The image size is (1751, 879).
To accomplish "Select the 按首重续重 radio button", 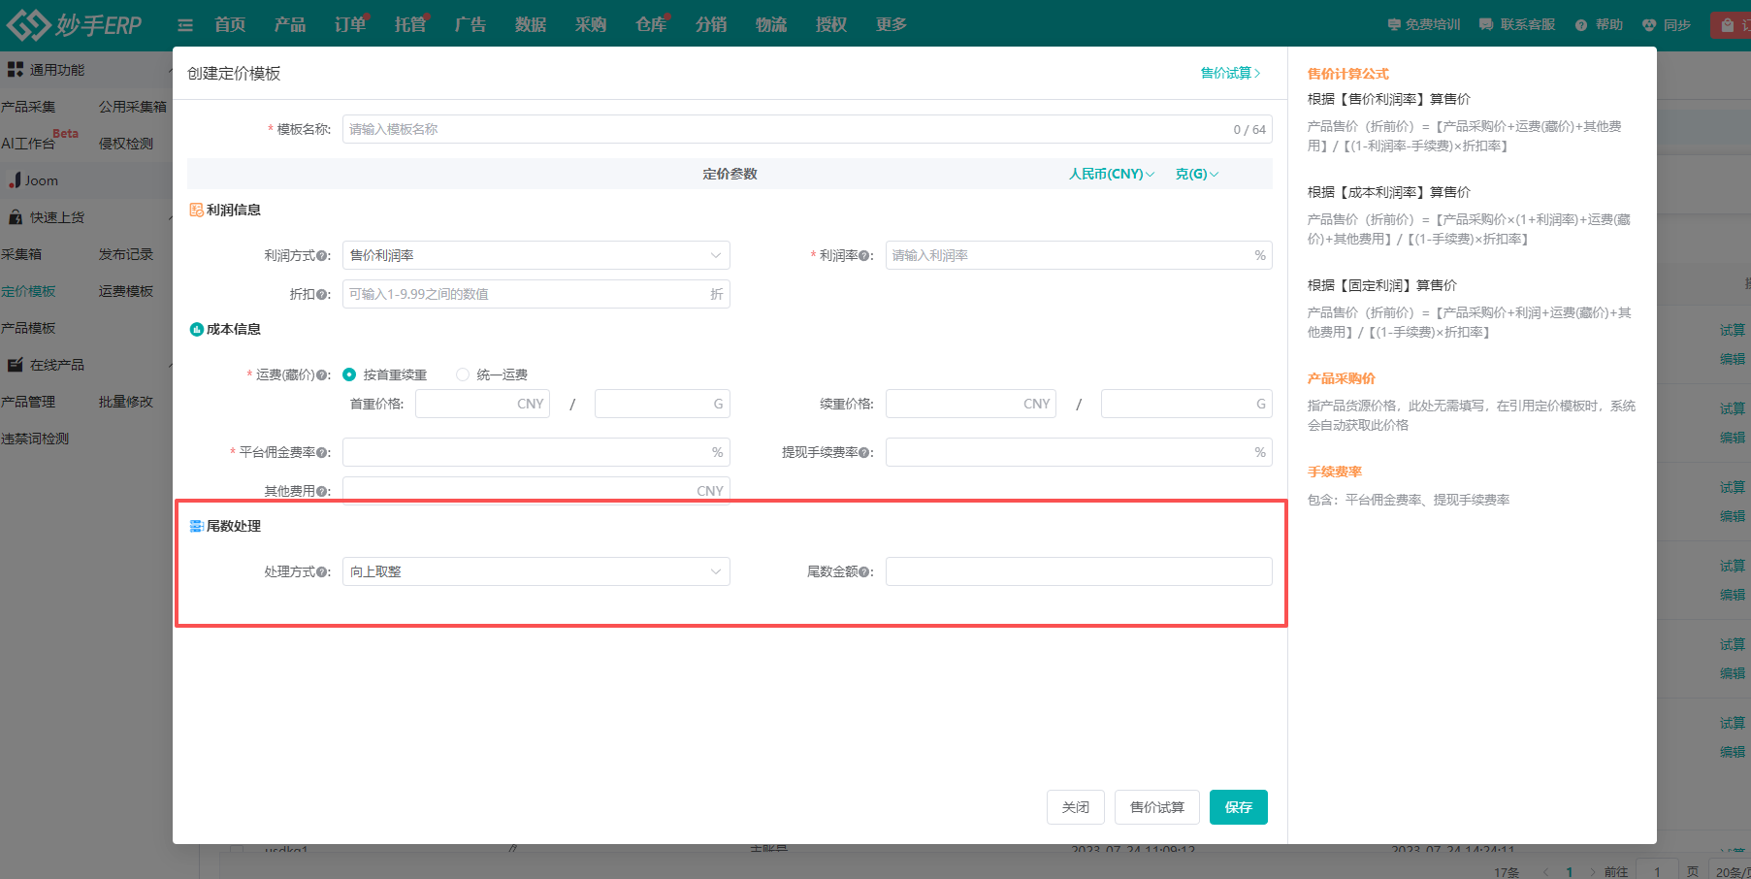I will 349,374.
